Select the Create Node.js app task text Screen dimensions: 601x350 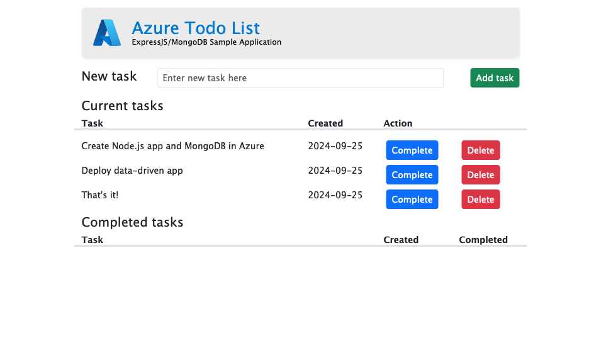point(173,146)
